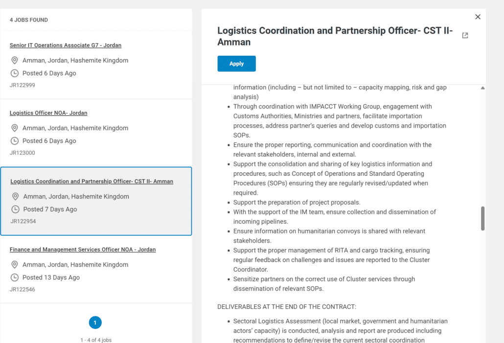The height and width of the screenshot is (343, 504).
Task: Click clock icon beside Posted 7 Days Ago
Action: pyautogui.click(x=15, y=209)
